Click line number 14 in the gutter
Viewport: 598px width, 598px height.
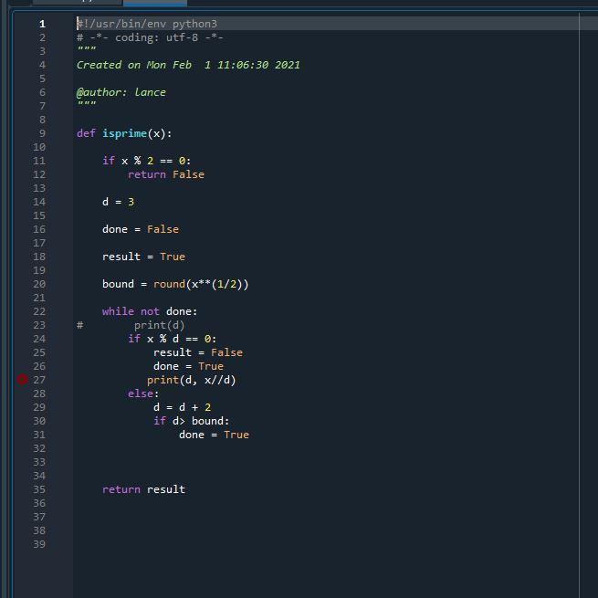[x=39, y=202]
